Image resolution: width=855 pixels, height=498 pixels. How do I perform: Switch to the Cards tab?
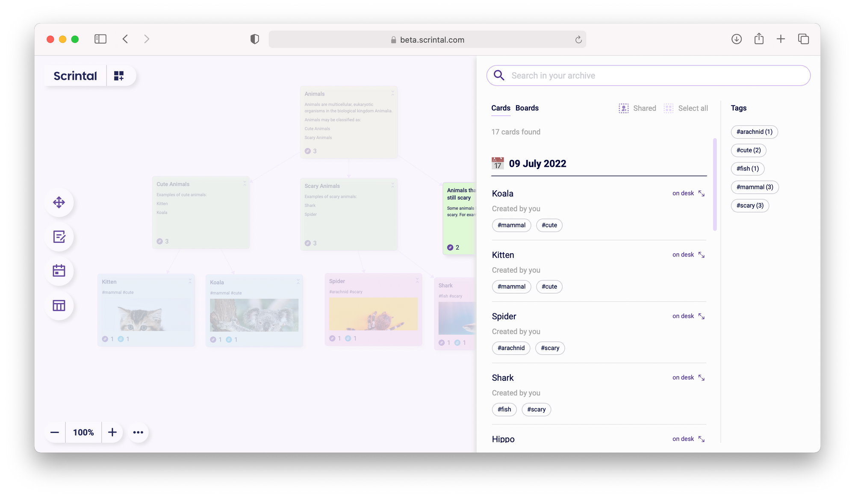point(501,108)
